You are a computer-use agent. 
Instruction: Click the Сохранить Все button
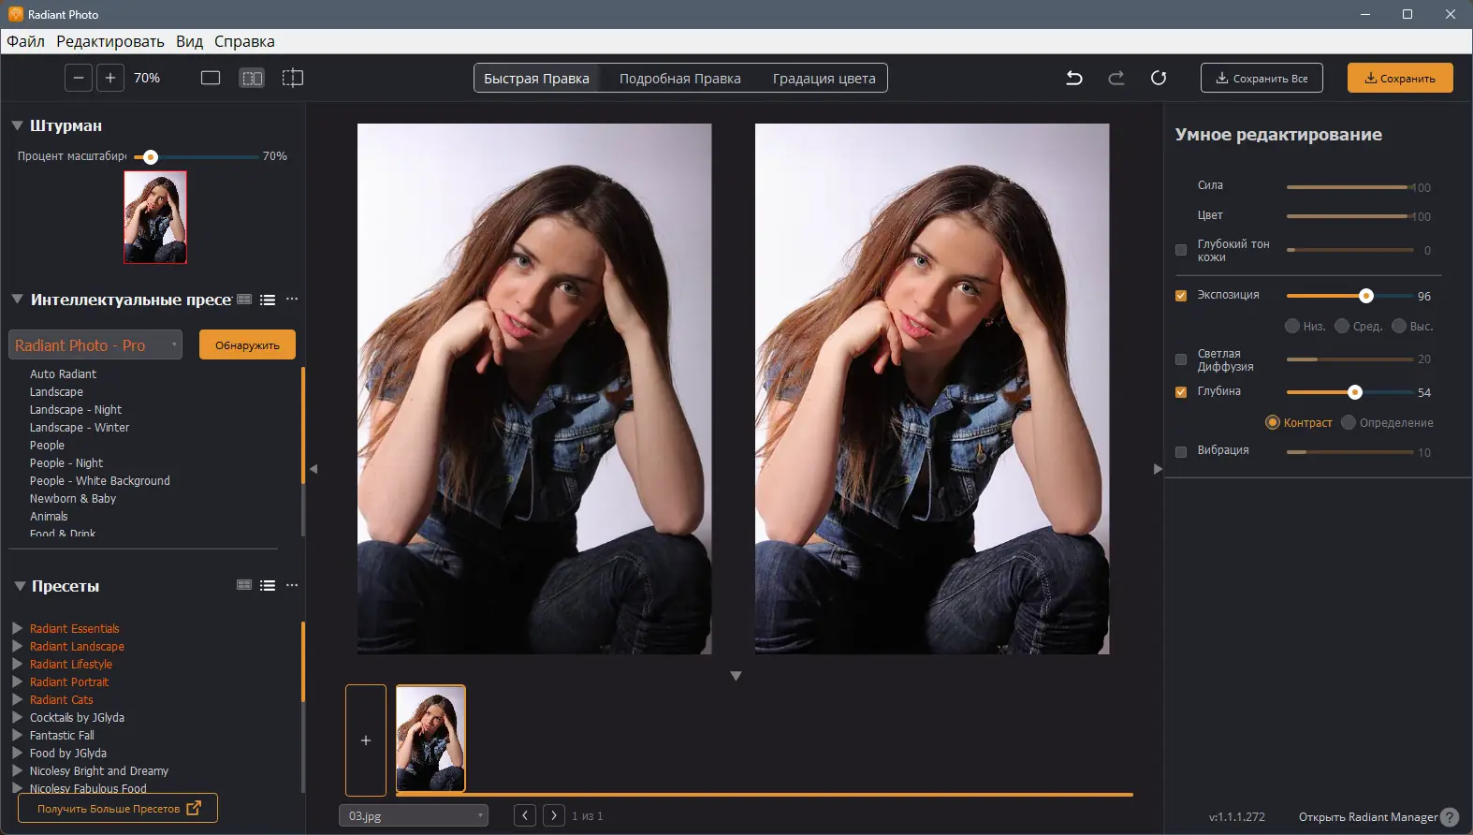pyautogui.click(x=1262, y=78)
